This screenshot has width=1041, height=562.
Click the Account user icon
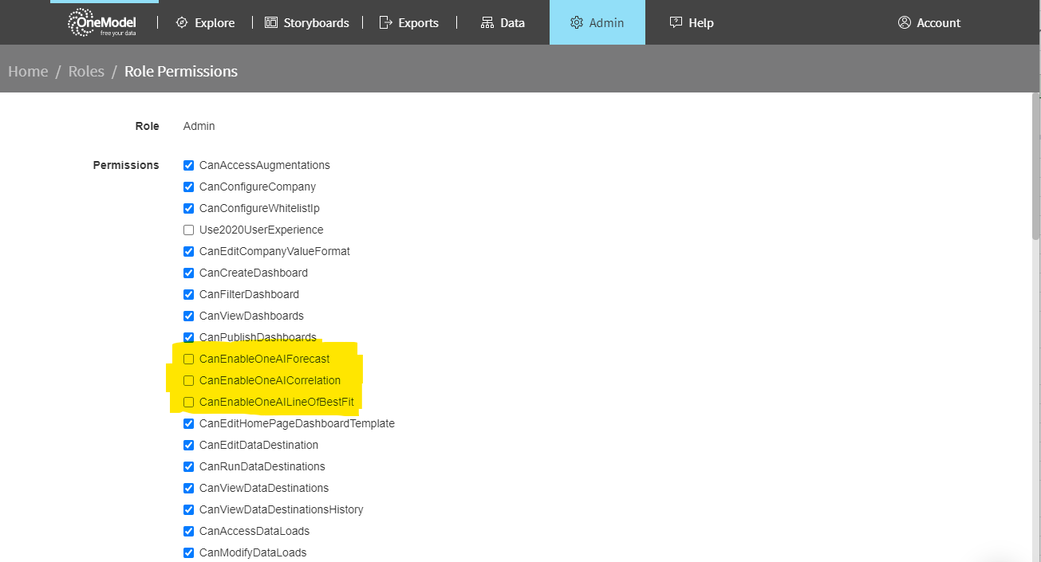(904, 22)
